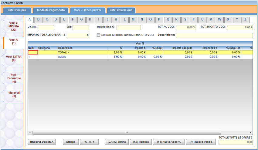Click in the Descrizione input field
Image resolution: width=258 pixels, height=150 pixels.
(x=214, y=35)
